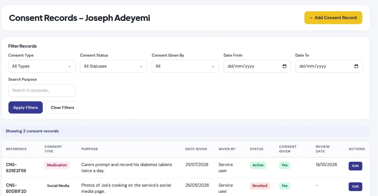This screenshot has width=378, height=196.
Task: Click the diabetes tablets purpose text
Action: tap(126, 168)
